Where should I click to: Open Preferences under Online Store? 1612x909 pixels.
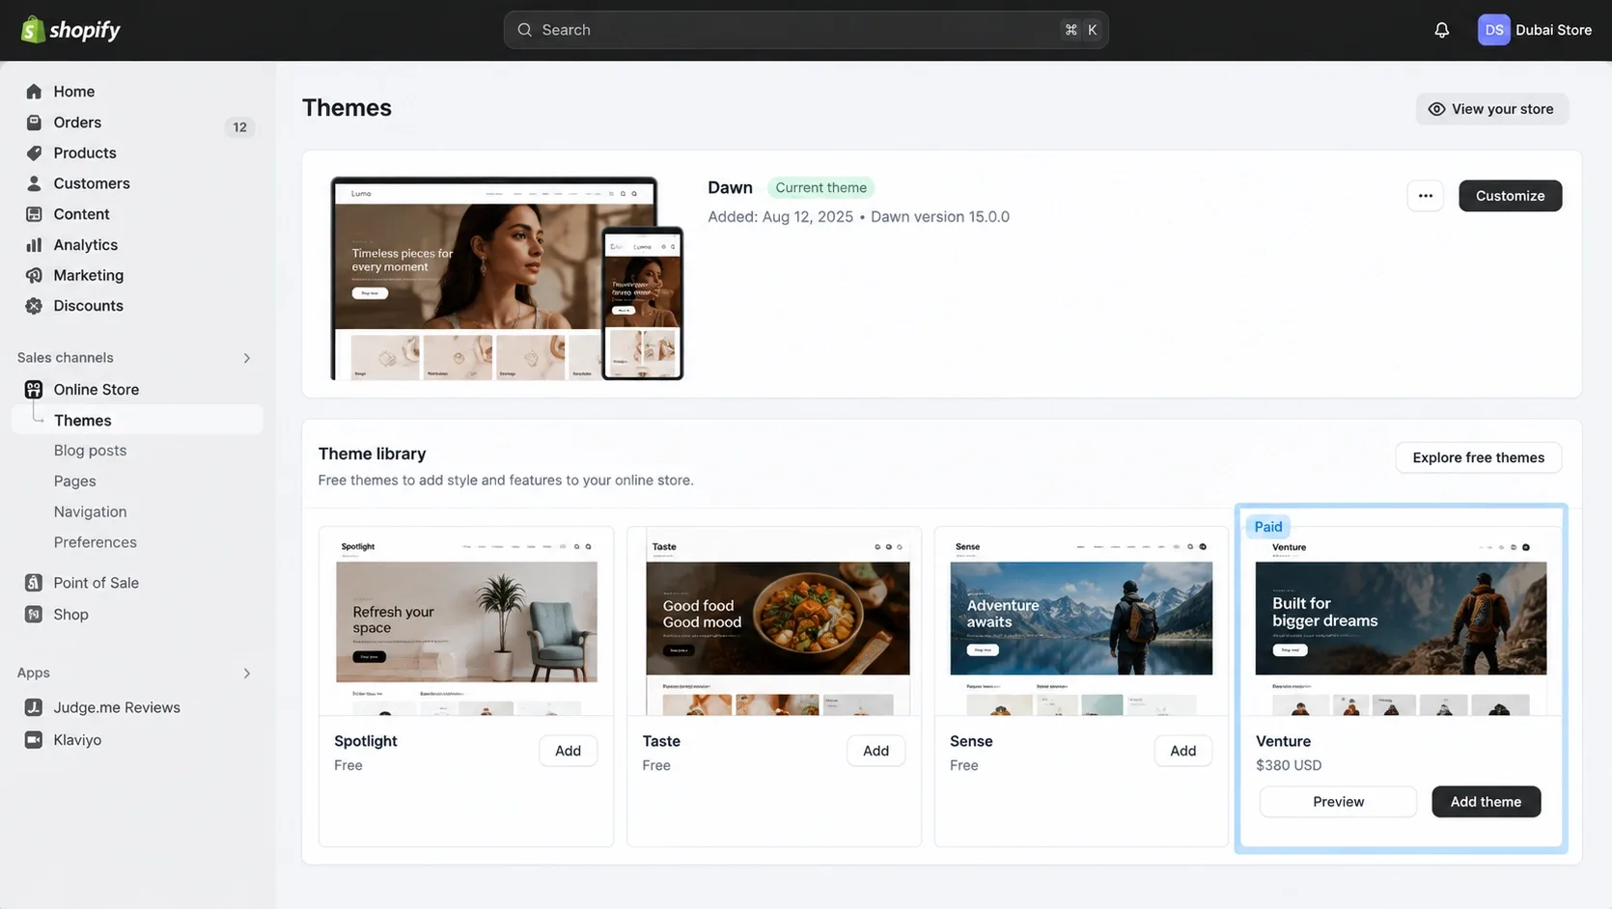pos(95,542)
